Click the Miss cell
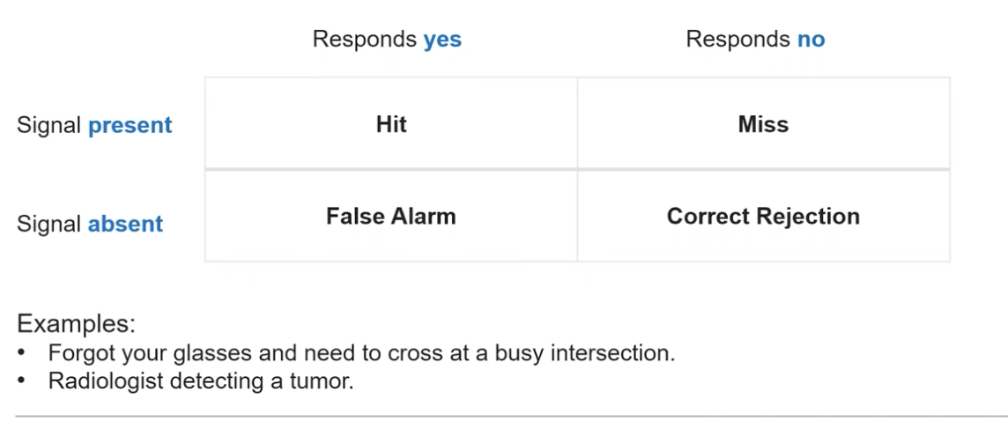 (763, 123)
